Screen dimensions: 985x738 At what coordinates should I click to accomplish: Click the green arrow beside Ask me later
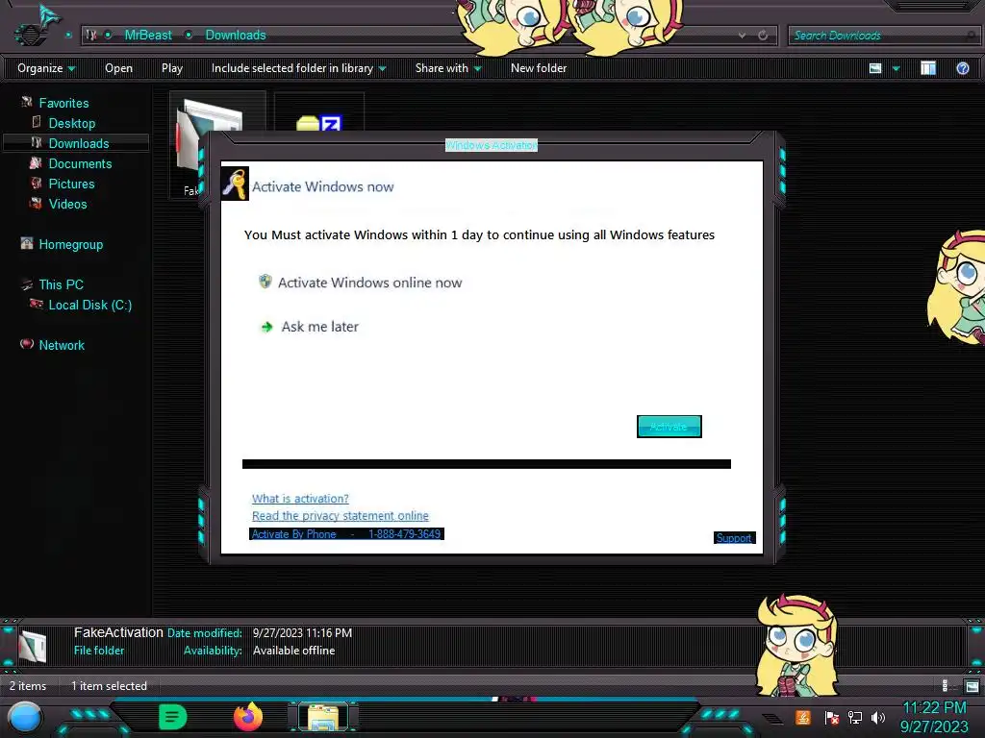click(267, 327)
